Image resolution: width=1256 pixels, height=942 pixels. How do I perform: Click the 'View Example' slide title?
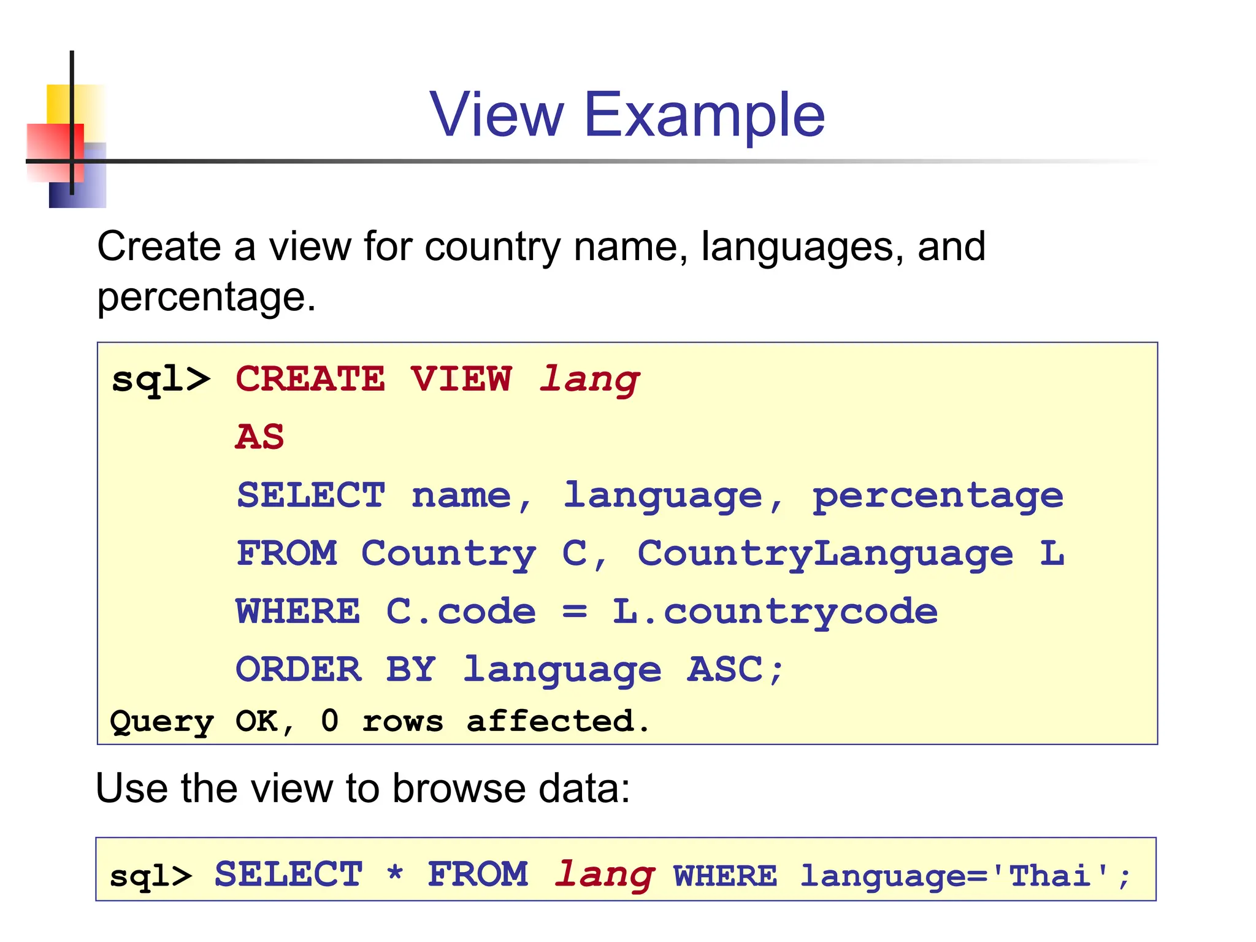(627, 115)
